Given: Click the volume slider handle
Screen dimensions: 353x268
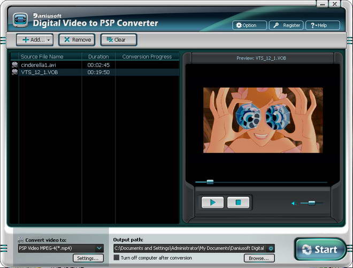Looking at the screenshot, I should [312, 203].
